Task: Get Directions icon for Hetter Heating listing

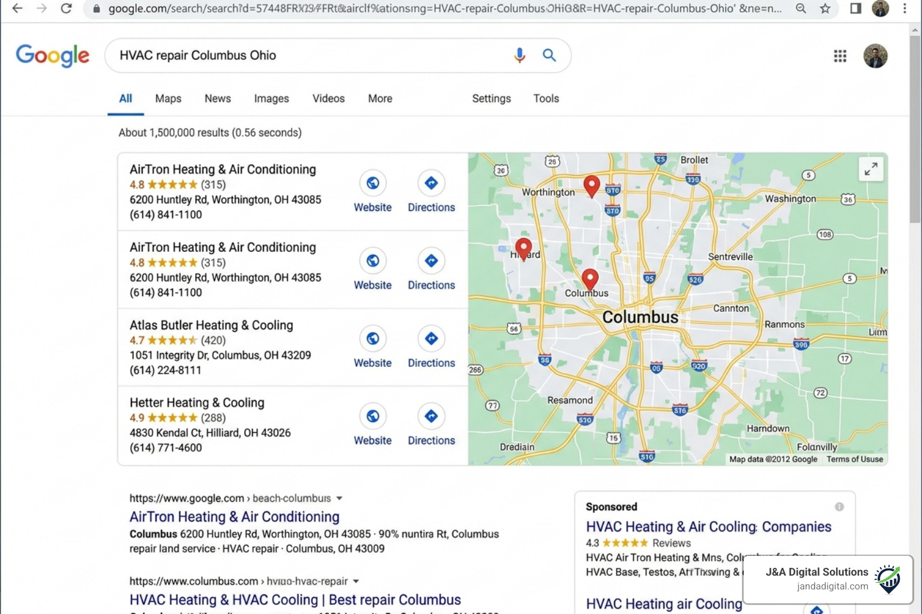Action: click(431, 416)
